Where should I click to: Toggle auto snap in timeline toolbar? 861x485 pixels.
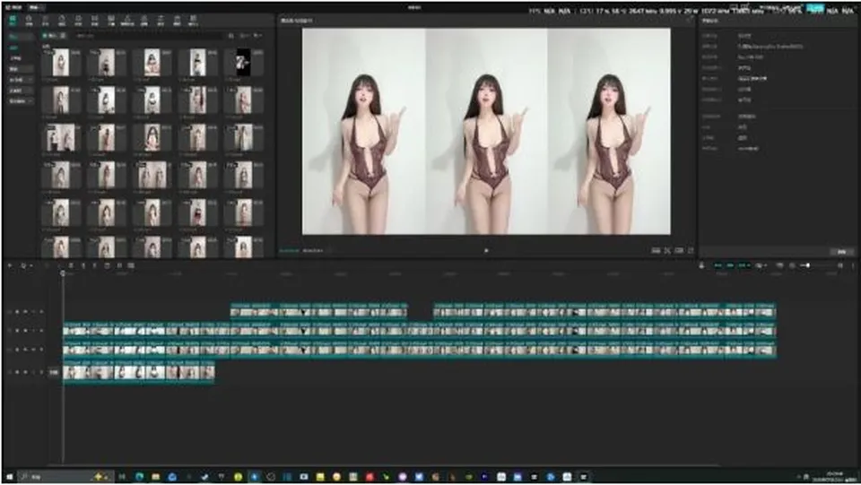[730, 265]
